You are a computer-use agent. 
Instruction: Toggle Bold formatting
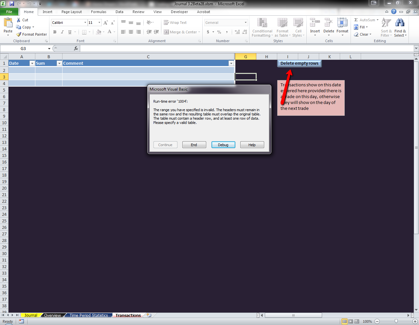point(55,32)
